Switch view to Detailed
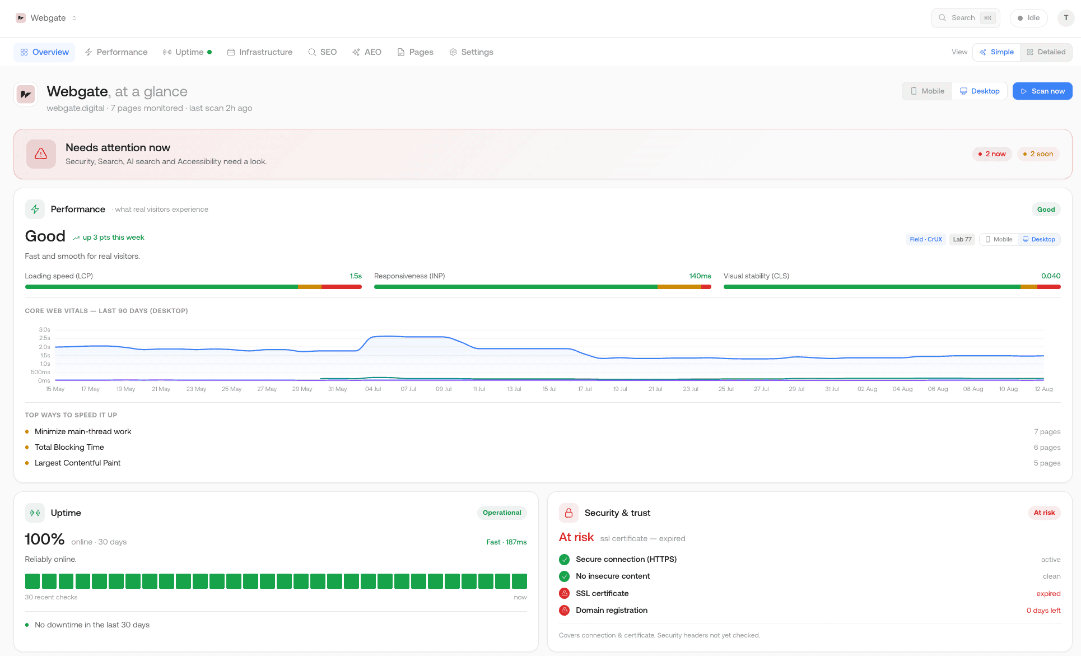The height and width of the screenshot is (656, 1081). click(1046, 52)
